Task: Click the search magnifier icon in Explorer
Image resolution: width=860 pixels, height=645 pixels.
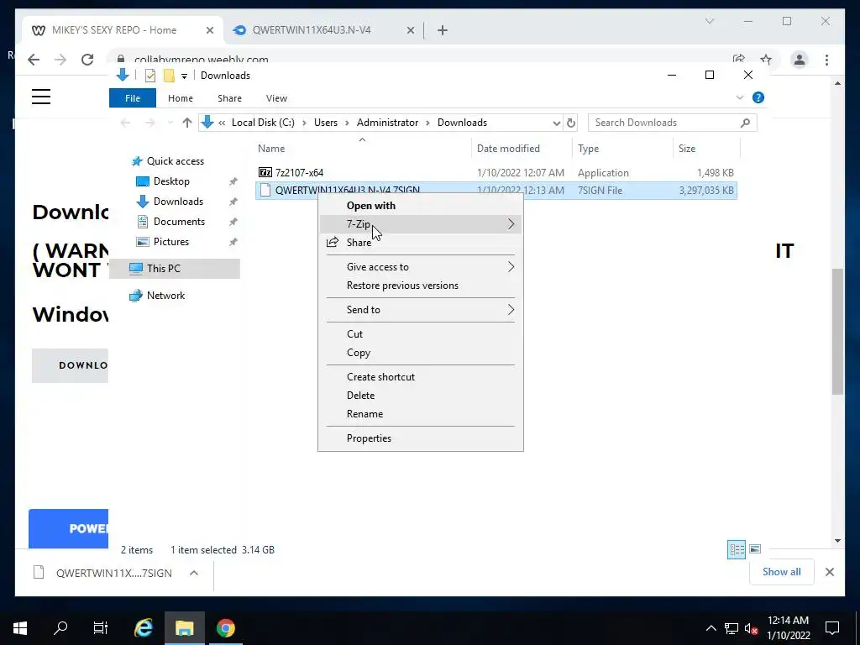Action: [745, 123]
